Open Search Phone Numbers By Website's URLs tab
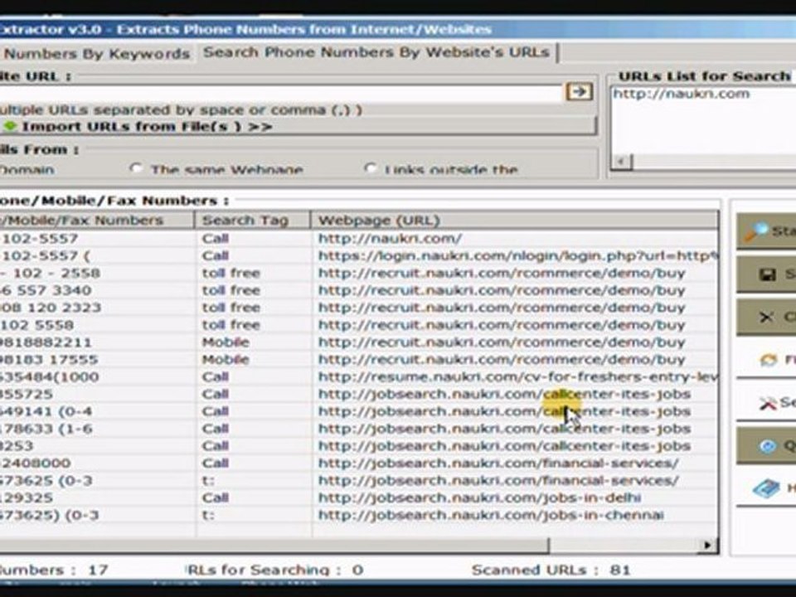Viewport: 796px width, 597px height. [376, 53]
